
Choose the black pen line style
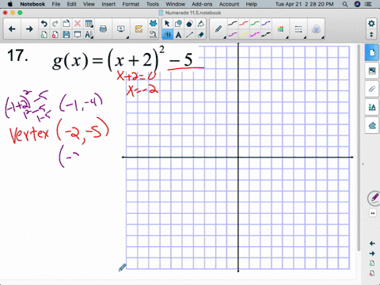pos(233,24)
